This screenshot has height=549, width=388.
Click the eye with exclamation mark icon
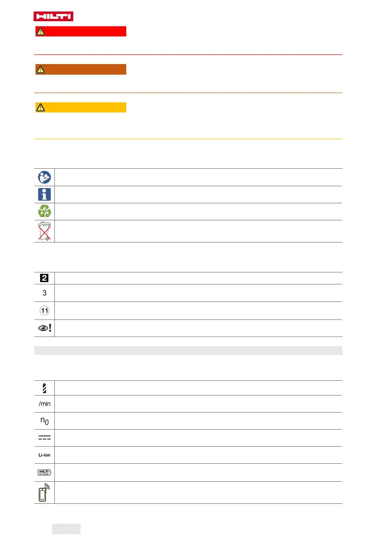[x=44, y=328]
